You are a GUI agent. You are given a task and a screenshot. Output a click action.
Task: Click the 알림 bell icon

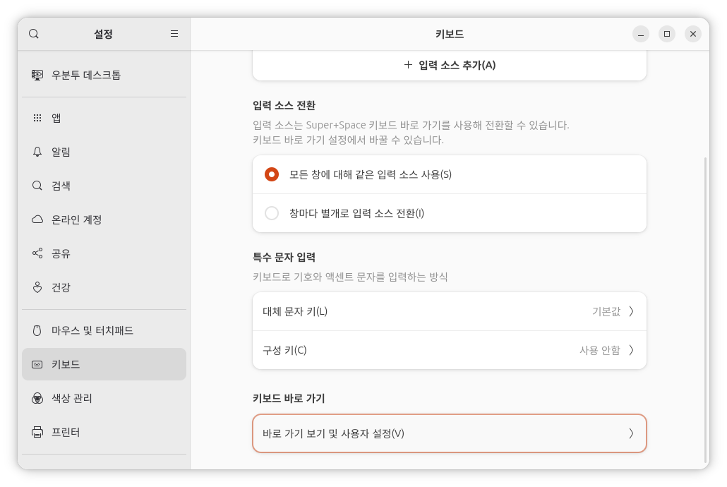[x=37, y=152]
